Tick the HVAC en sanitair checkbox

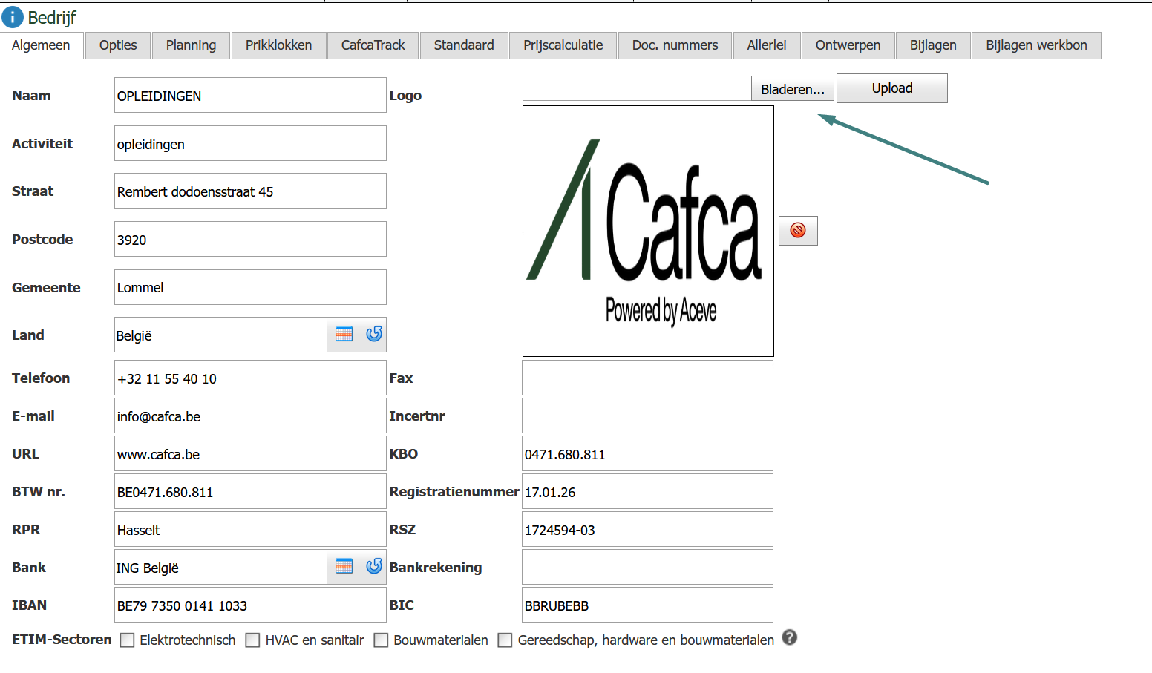pyautogui.click(x=253, y=640)
